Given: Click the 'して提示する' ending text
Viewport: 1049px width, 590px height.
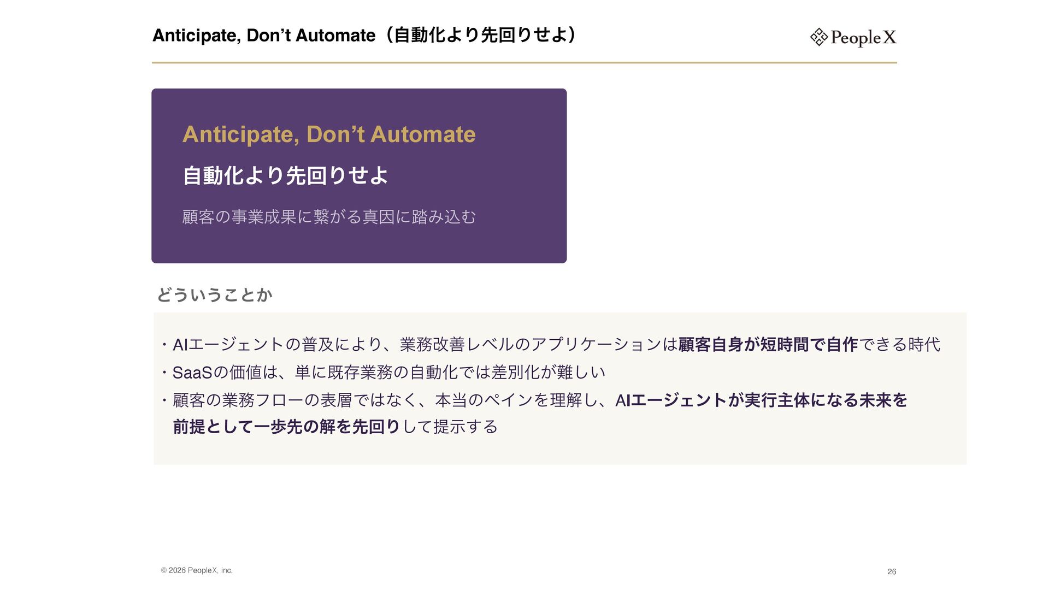Looking at the screenshot, I should point(450,427).
